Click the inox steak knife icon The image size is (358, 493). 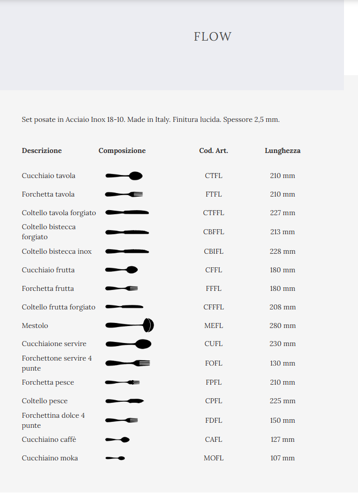click(x=127, y=251)
